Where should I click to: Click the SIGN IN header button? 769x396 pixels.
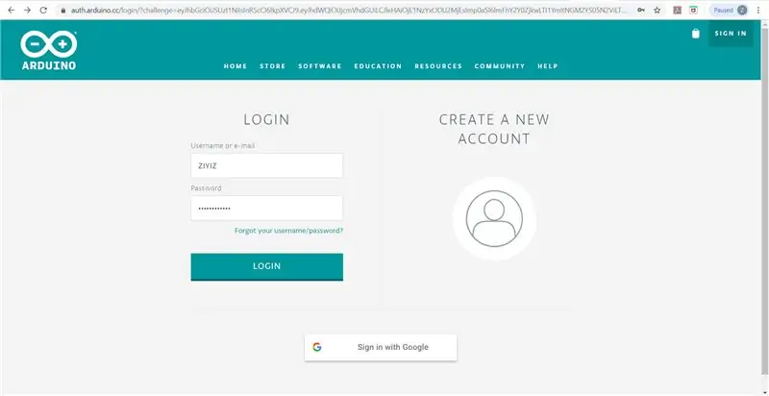[x=731, y=34]
